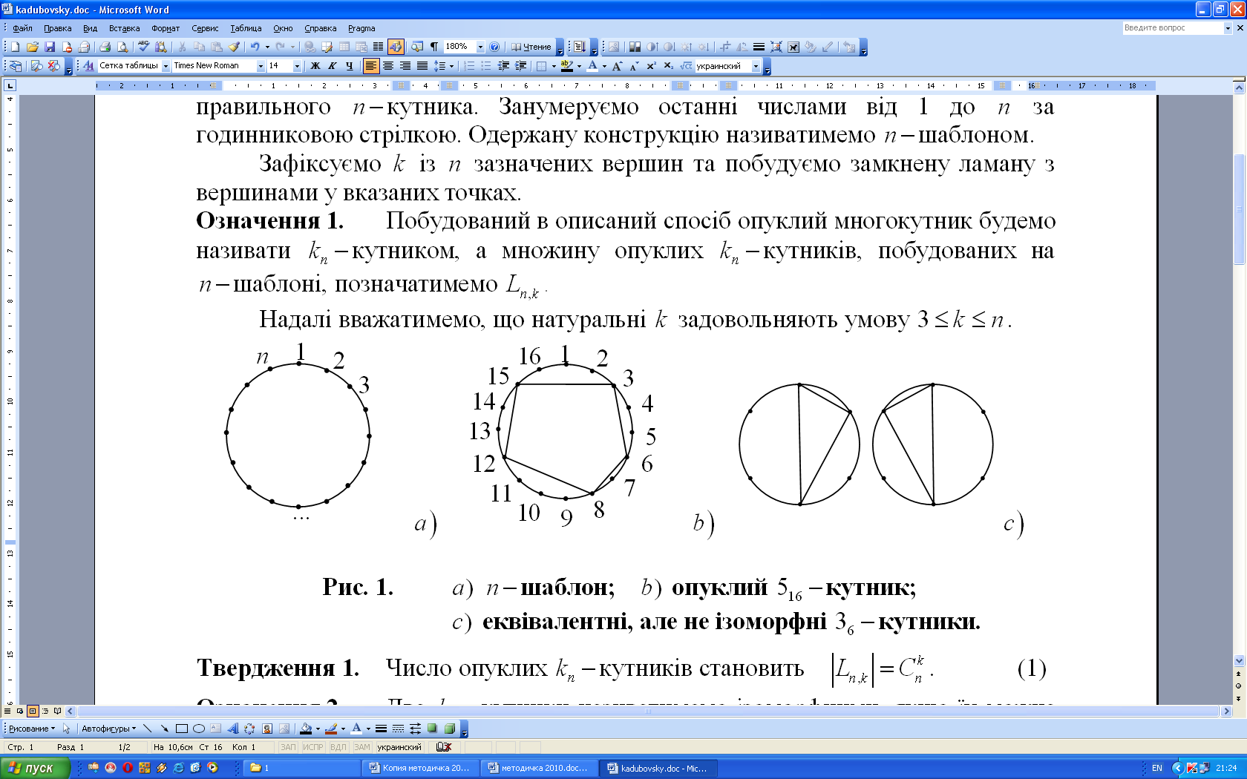Open the Таблица menu
Image resolution: width=1247 pixels, height=779 pixels.
[x=246, y=28]
